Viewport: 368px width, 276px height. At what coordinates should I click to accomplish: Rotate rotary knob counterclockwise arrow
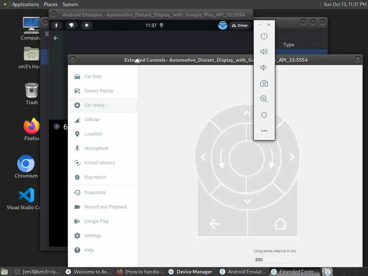(x=221, y=158)
